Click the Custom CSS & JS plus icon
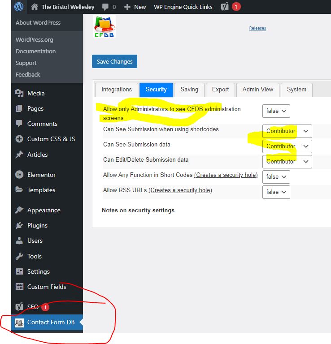Screen dimensions: 331x344 click(x=19, y=139)
